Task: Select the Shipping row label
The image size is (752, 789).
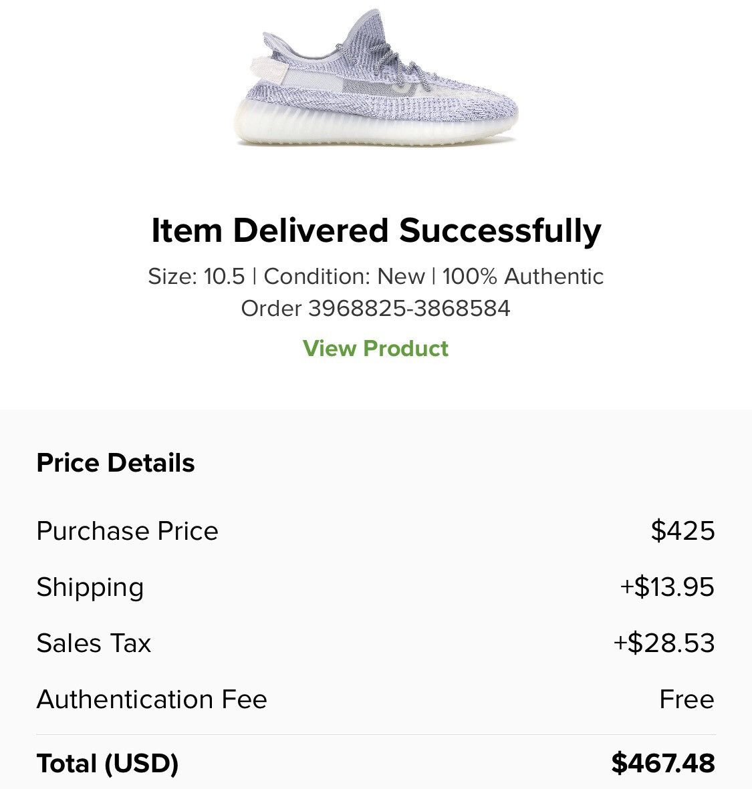Action: tap(90, 587)
